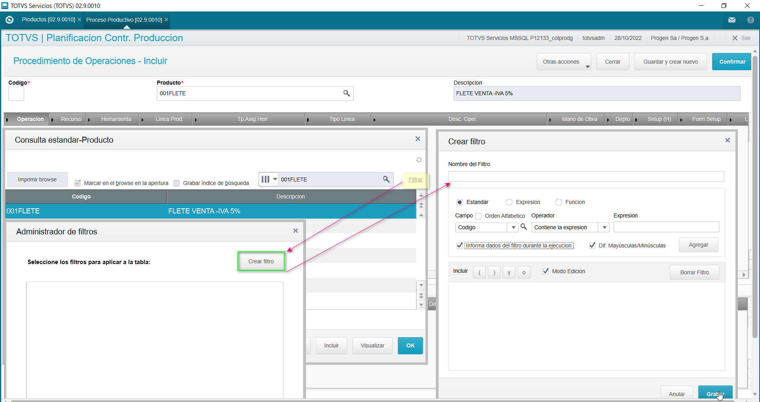
Task: Click the Sair exit icon
Action: 735,38
